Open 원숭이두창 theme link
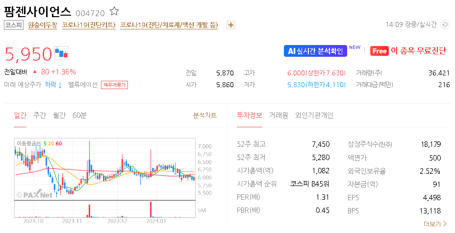Image resolution: width=455 pixels, height=233 pixels. click(x=43, y=25)
